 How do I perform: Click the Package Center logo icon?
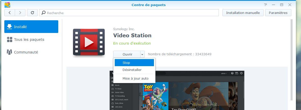(x=7, y=5)
